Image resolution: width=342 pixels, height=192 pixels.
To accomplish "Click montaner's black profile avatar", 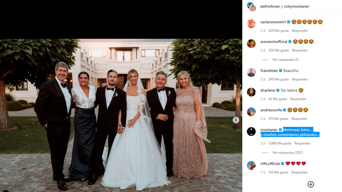I will point(251,131).
